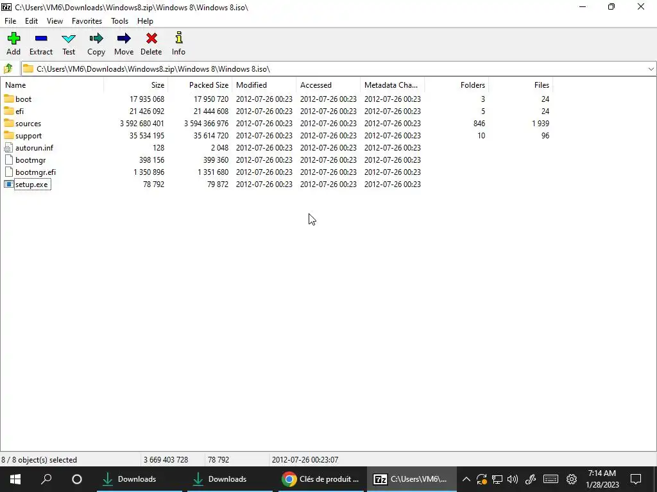Click status bar total size 3 669 403 728

(x=166, y=460)
